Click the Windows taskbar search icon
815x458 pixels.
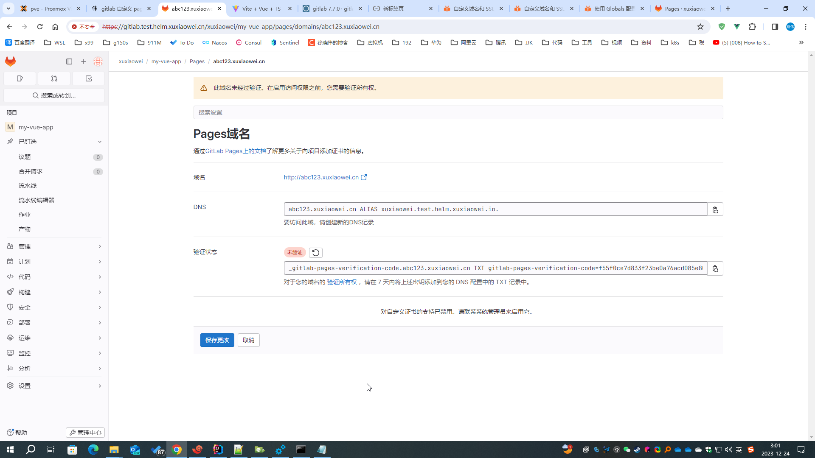click(30, 450)
